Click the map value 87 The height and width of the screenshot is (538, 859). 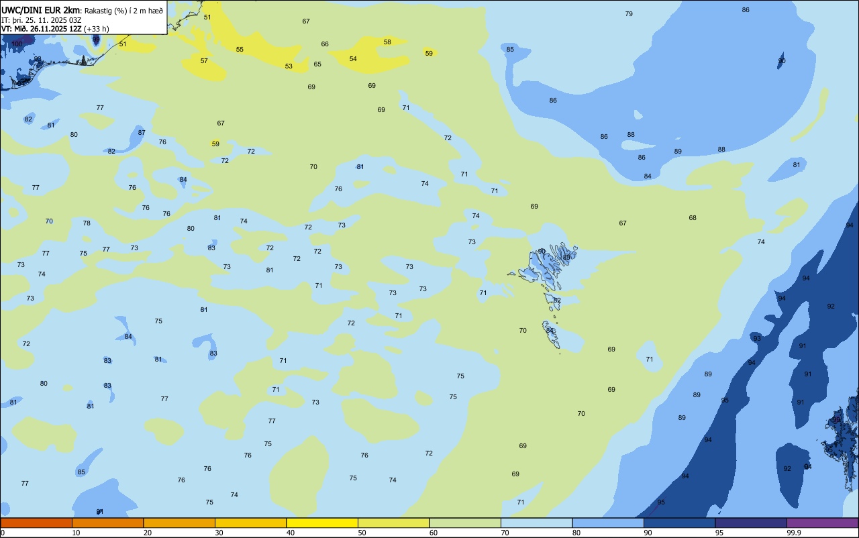[142, 133]
